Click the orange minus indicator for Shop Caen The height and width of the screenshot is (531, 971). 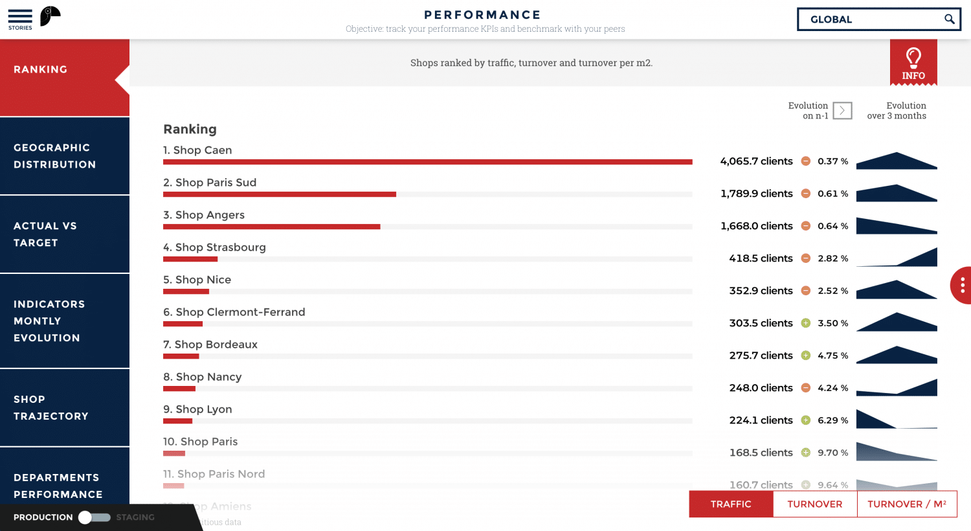click(x=806, y=161)
